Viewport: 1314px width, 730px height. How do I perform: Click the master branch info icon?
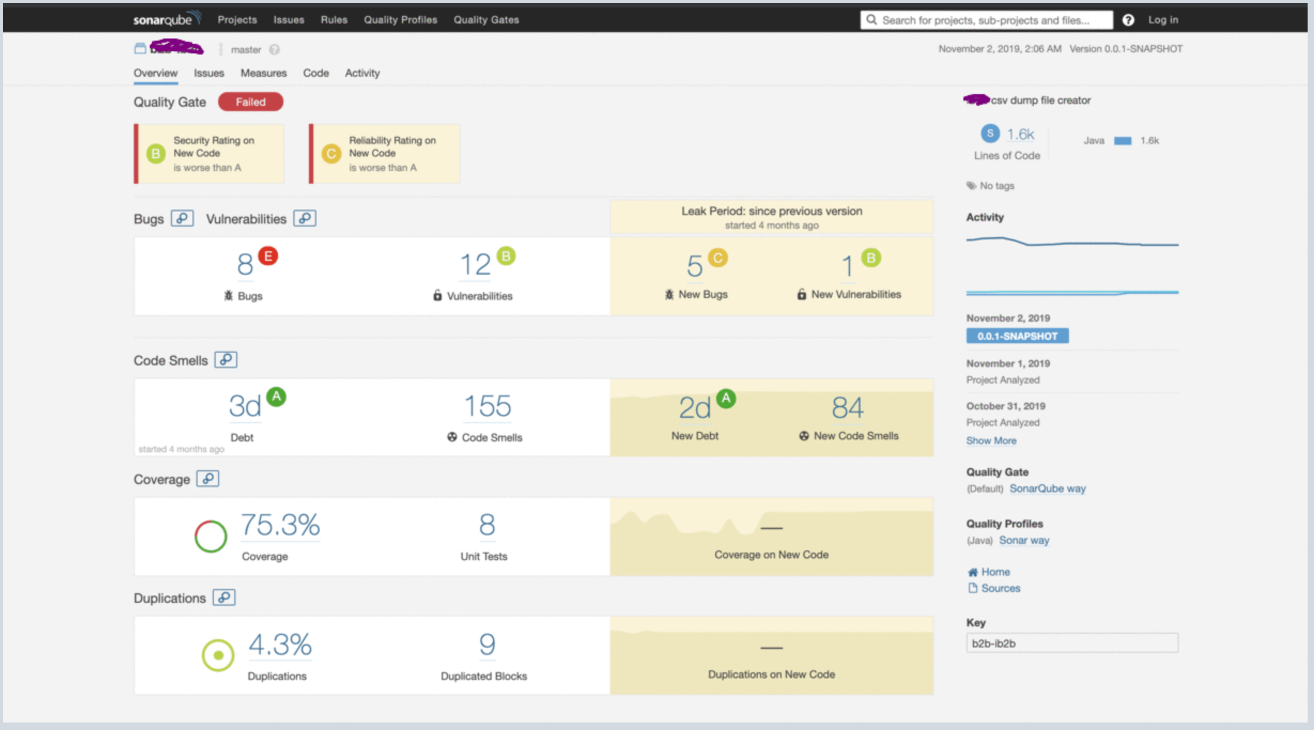tap(274, 50)
